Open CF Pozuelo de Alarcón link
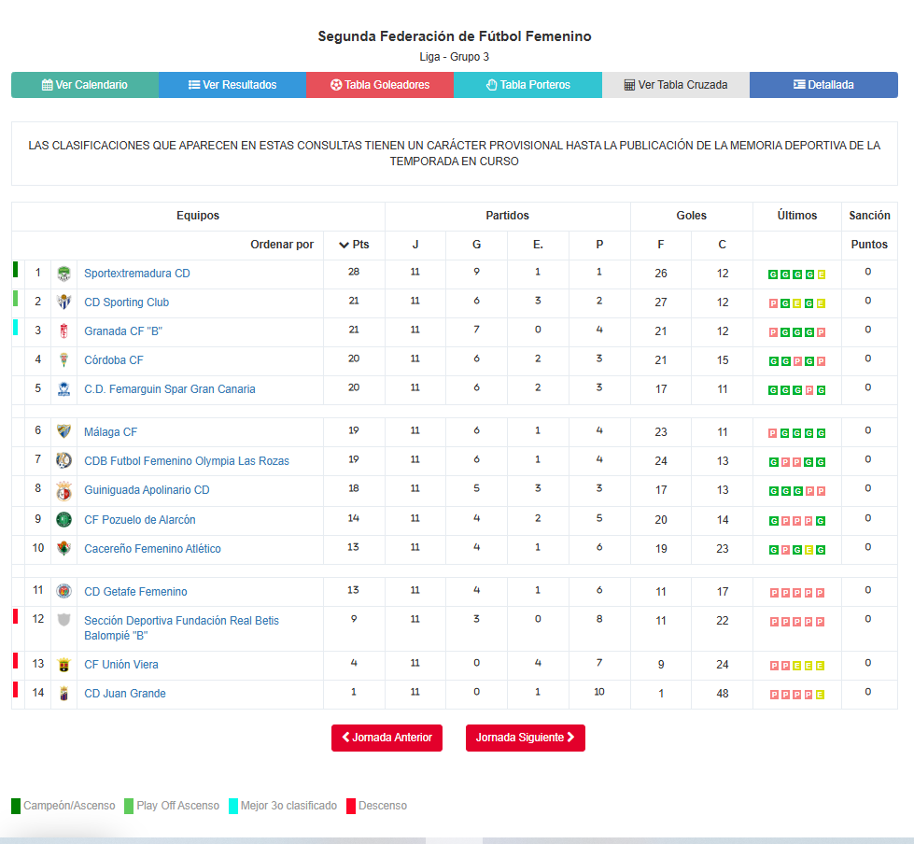Viewport: 914px width, 844px height. coord(140,519)
